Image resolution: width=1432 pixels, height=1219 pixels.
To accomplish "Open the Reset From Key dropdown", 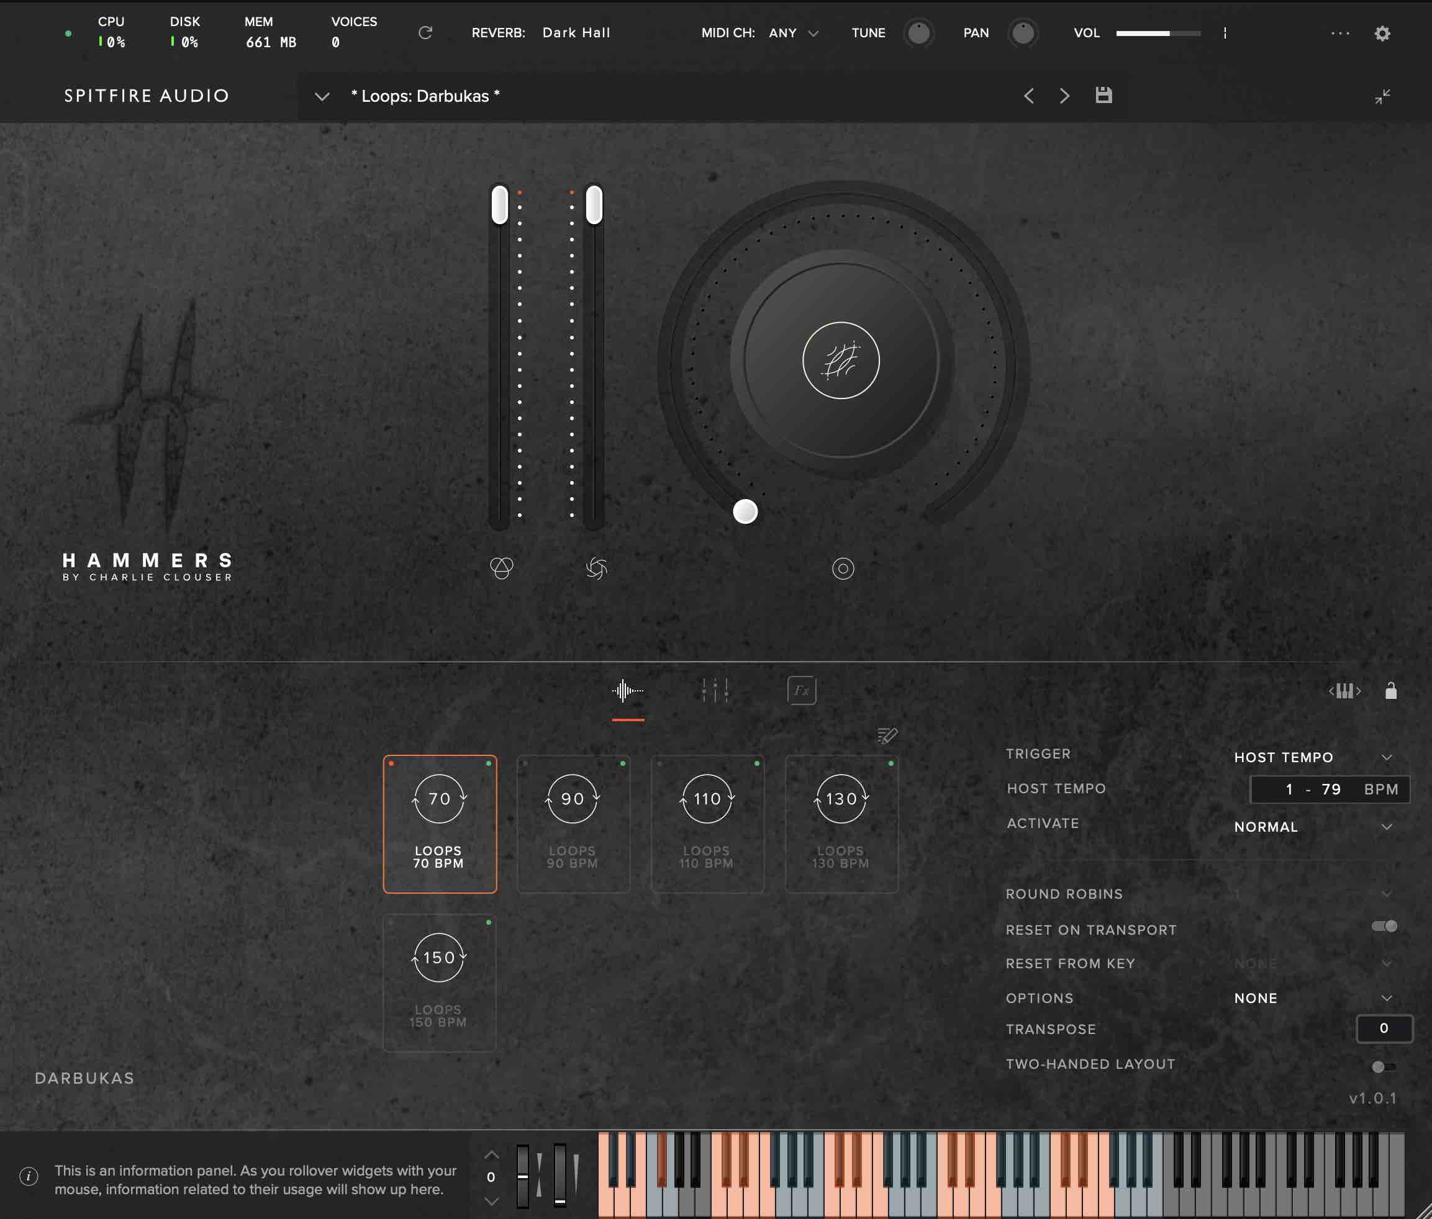I will pos(1313,963).
